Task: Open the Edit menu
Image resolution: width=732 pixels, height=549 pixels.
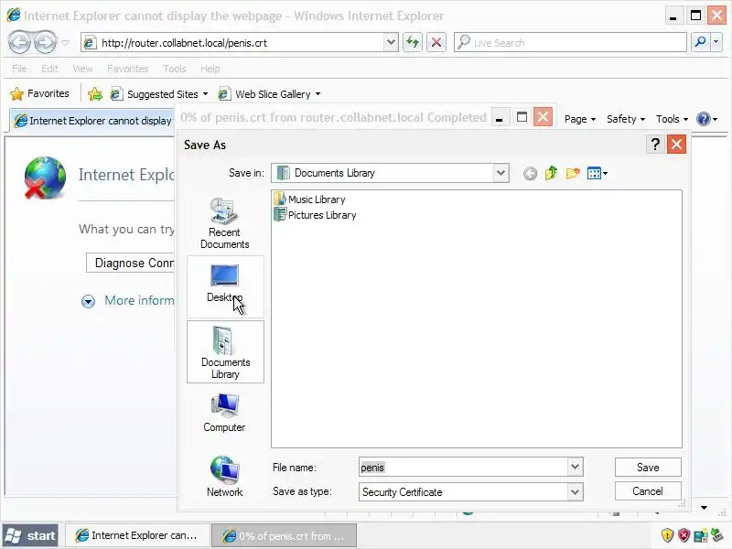Action: [x=49, y=69]
